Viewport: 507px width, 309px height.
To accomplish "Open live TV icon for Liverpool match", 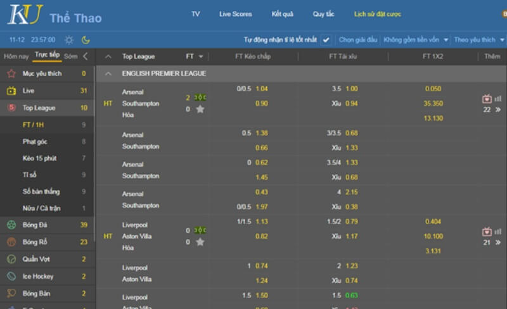I will click(487, 232).
